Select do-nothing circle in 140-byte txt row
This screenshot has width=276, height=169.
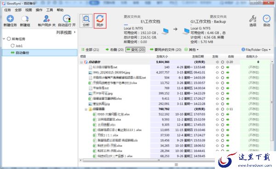pyautogui.click(x=223, y=67)
